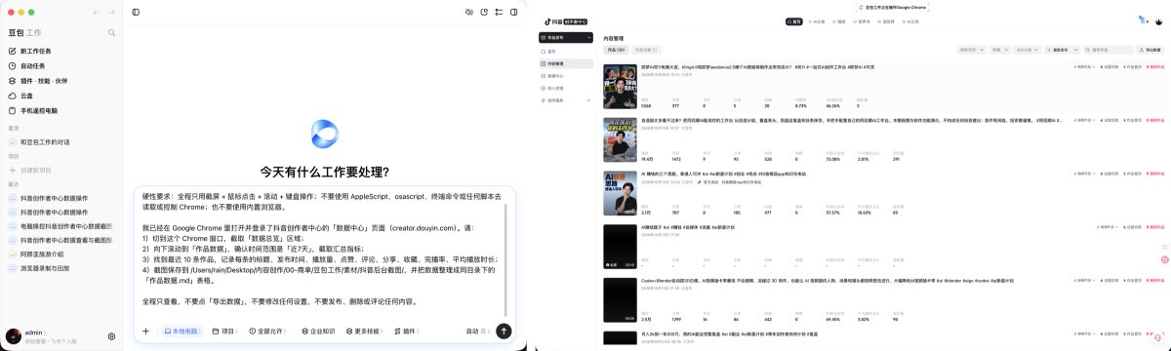
Task: Click the blue assistant icon at Douyin top right
Action: pyautogui.click(x=1142, y=19)
